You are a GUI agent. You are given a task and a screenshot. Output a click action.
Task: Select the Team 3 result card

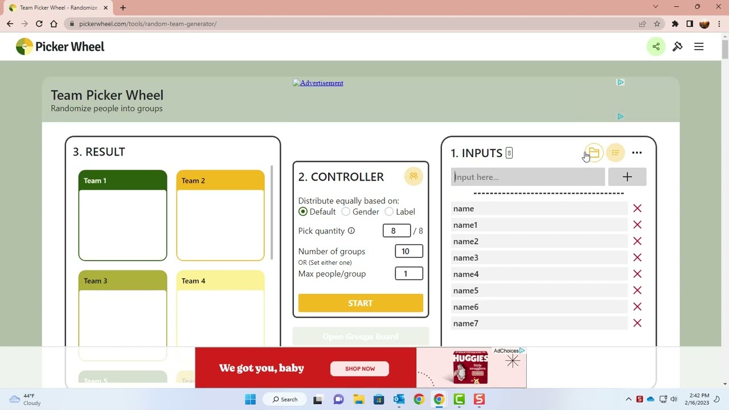click(x=122, y=315)
